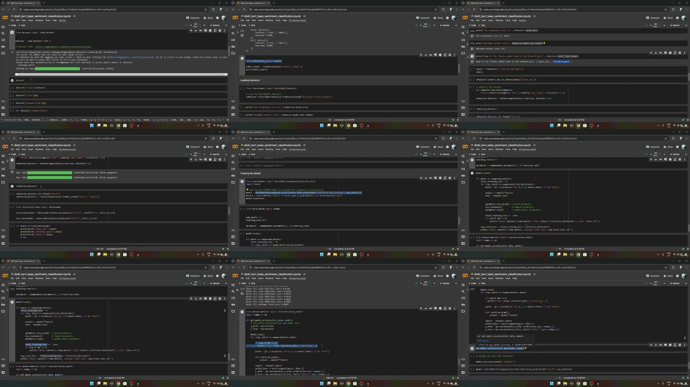
Task: Open Variables {x} panel in top-middle Colab window
Action: coord(233,40)
